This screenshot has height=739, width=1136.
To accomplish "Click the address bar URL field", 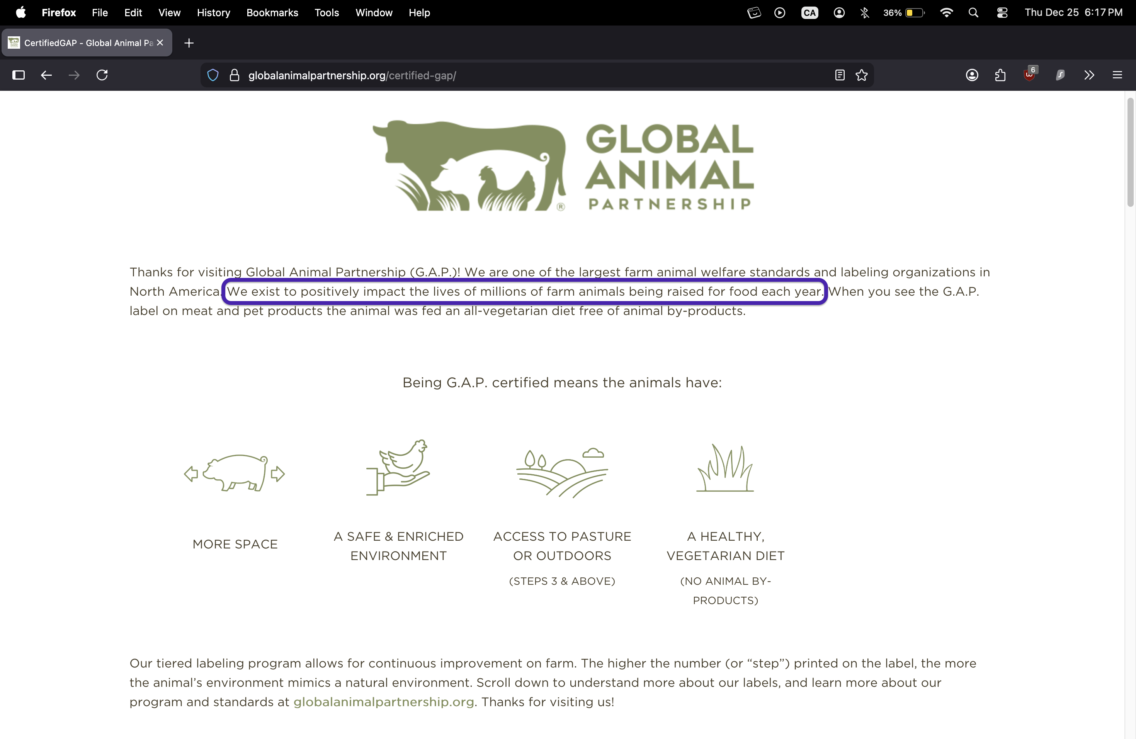I will tap(525, 75).
